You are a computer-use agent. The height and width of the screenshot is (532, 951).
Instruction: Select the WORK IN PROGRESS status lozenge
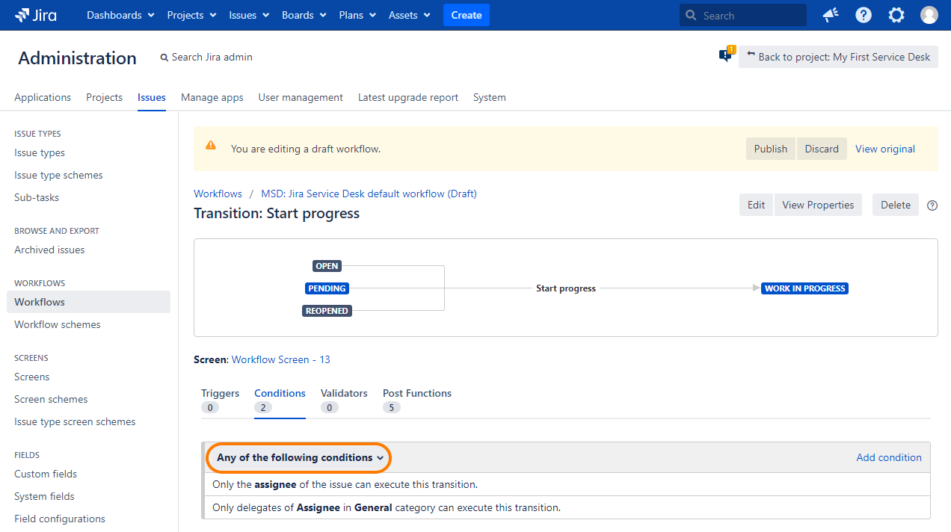point(804,288)
